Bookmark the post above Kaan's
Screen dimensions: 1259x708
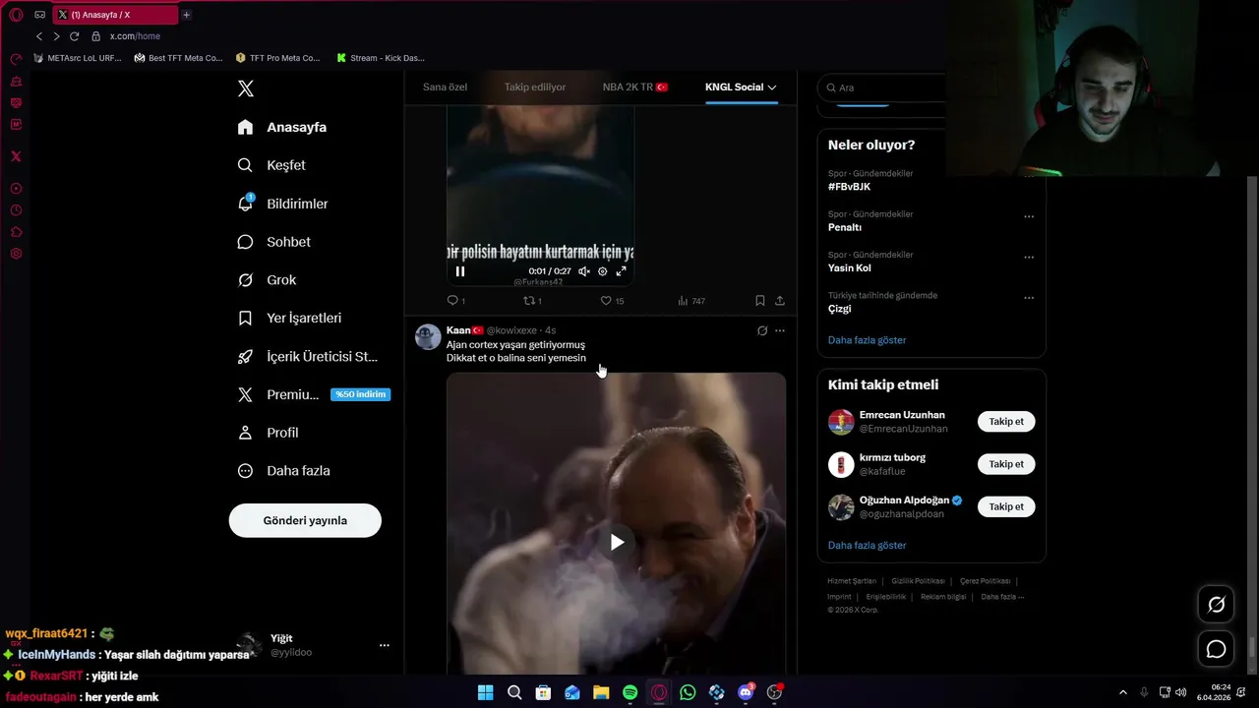click(759, 301)
